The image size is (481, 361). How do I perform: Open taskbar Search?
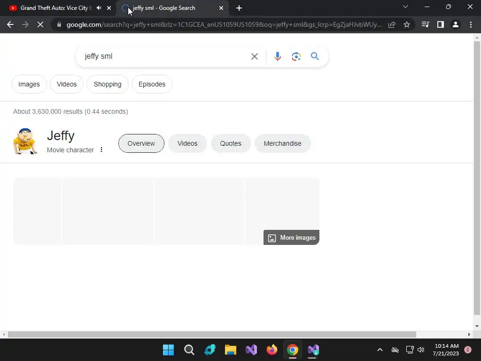click(189, 350)
